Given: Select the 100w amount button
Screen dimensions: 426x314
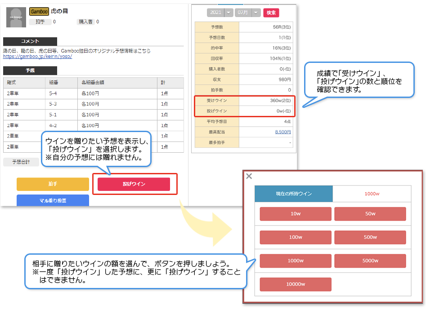Looking at the screenshot, I should tap(296, 237).
